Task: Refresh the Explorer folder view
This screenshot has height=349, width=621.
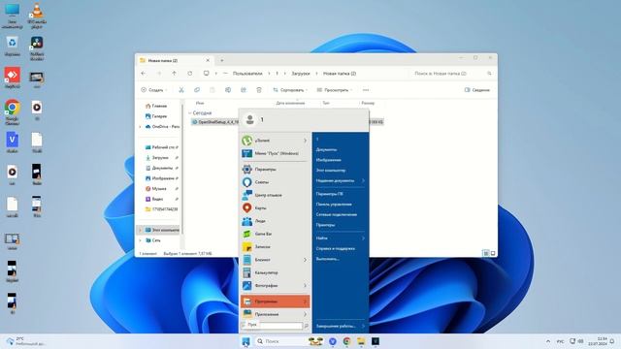Action: click(x=190, y=74)
